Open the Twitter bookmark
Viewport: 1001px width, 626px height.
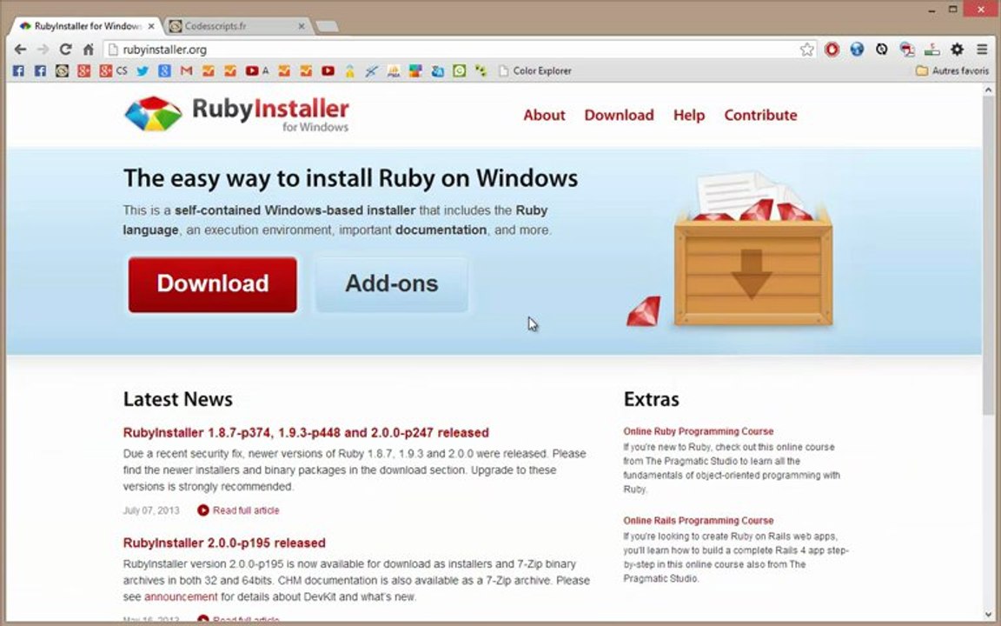point(143,71)
